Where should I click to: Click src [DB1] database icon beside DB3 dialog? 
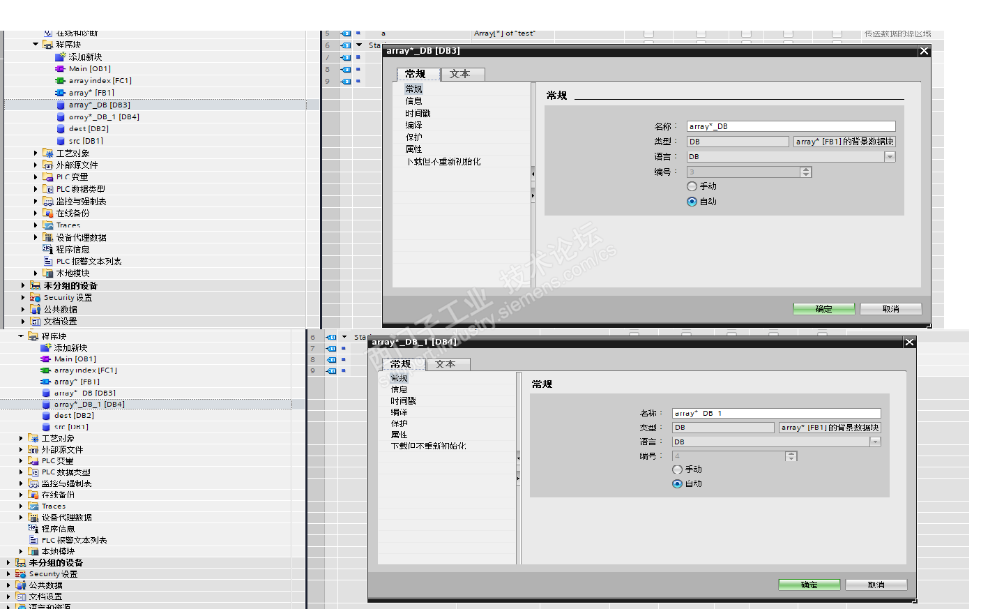click(61, 140)
